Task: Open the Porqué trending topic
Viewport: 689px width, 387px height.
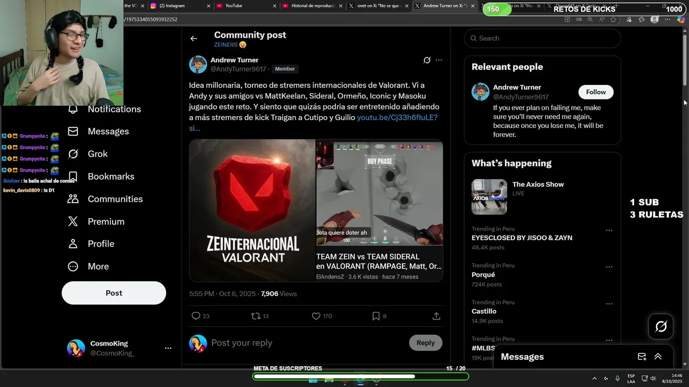Action: [483, 275]
